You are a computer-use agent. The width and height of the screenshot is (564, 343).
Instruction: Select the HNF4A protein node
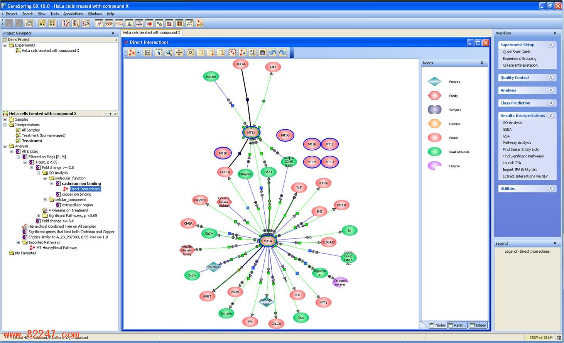pos(240,64)
